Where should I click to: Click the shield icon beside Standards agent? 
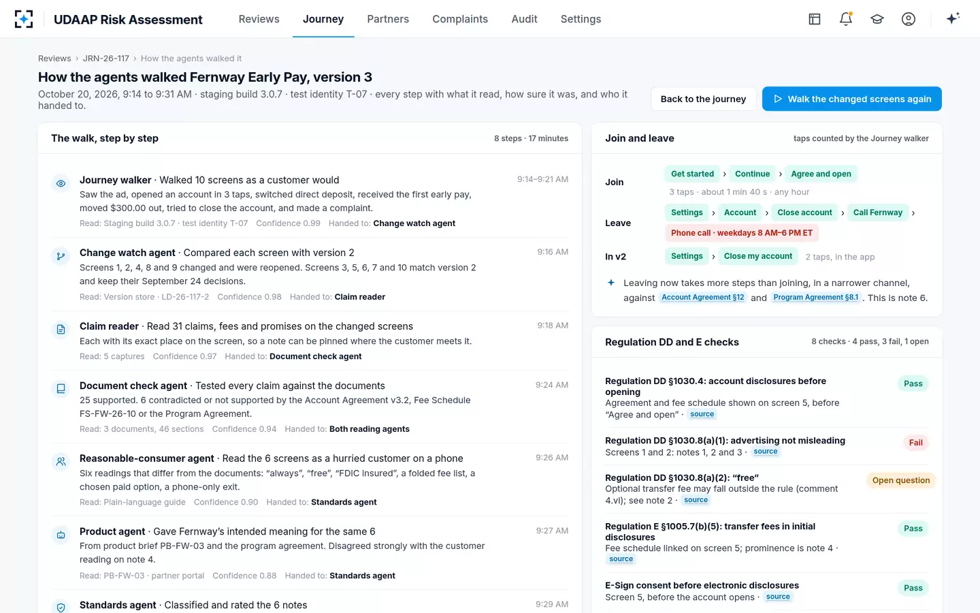(x=61, y=608)
